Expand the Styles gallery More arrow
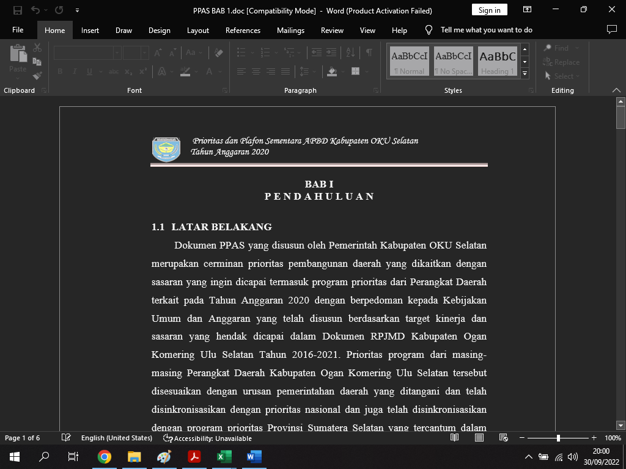 pos(525,73)
